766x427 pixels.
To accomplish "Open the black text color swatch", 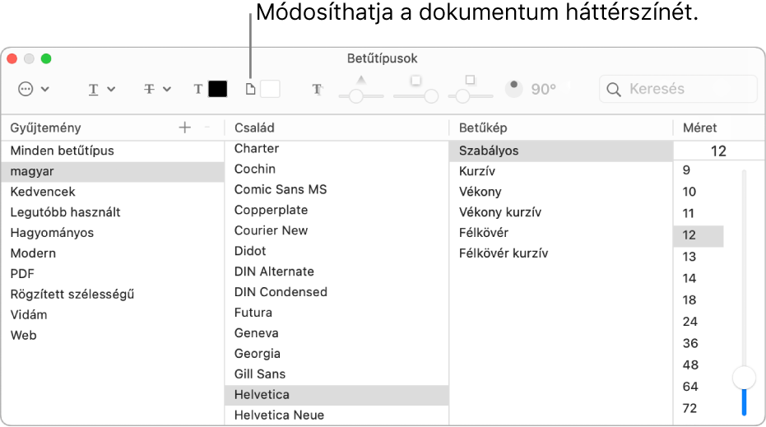I will tap(218, 89).
